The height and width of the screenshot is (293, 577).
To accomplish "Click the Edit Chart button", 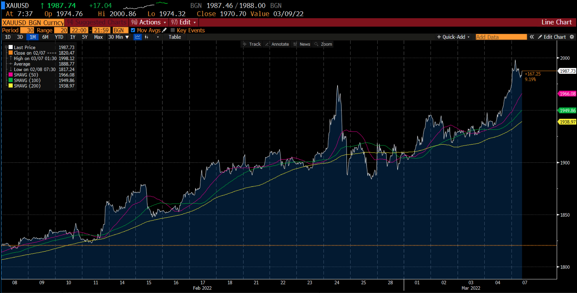I will click(x=552, y=37).
